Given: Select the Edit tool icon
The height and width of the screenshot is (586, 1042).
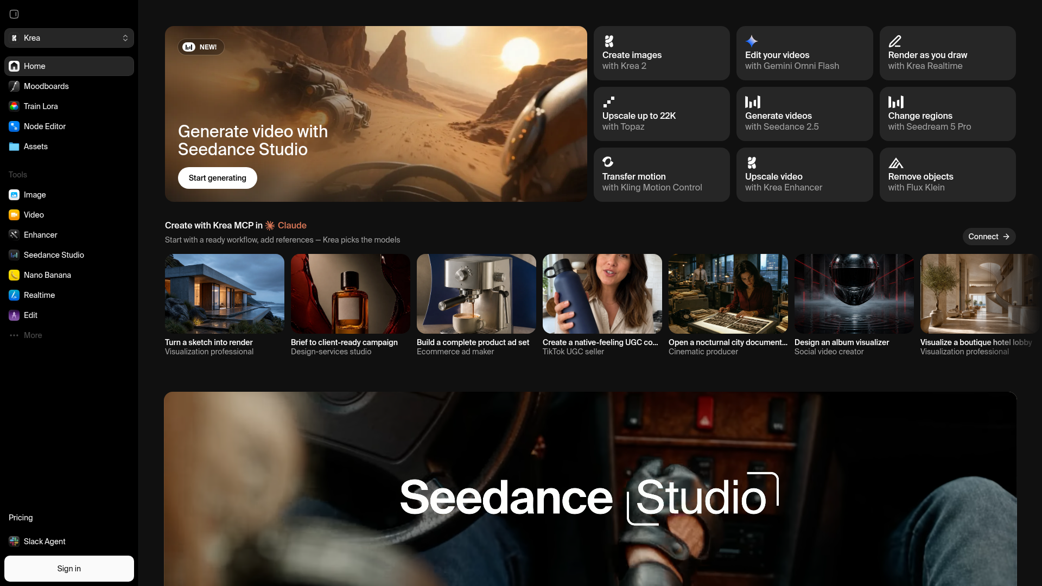Looking at the screenshot, I should (x=14, y=315).
